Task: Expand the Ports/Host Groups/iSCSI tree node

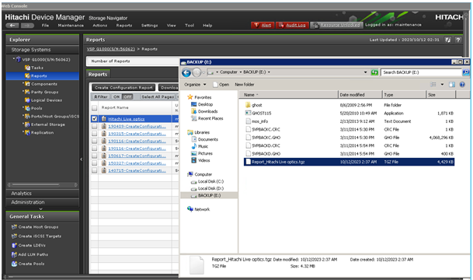Action: coord(23,116)
